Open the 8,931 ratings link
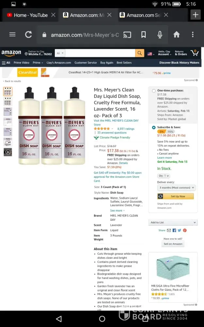Viewport: 204px width, 327px height. pos(126,129)
